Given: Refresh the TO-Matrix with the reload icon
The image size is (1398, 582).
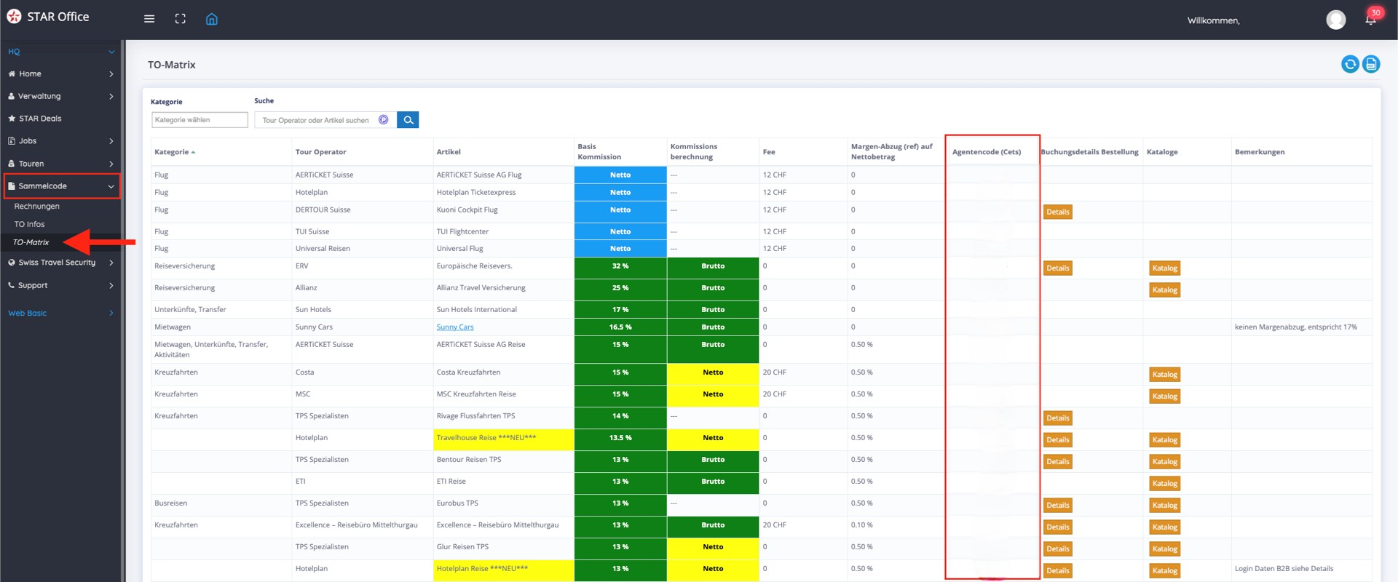Looking at the screenshot, I should [1350, 64].
